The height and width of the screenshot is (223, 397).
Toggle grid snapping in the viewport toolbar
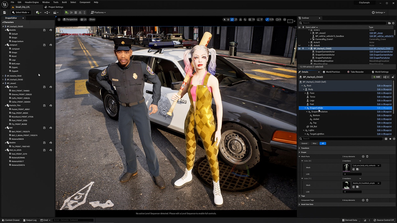pos(250,20)
